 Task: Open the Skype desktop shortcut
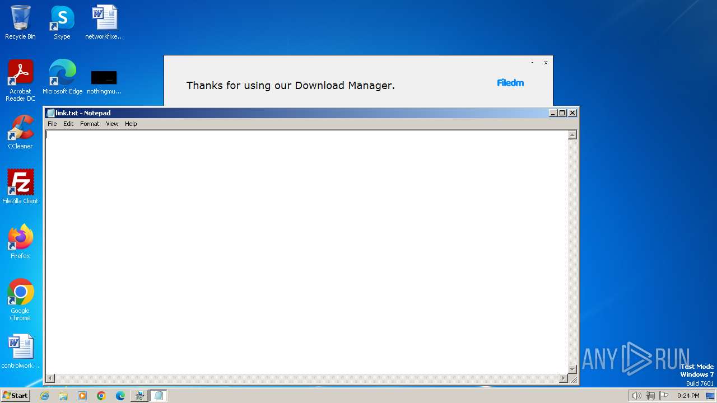[62, 22]
